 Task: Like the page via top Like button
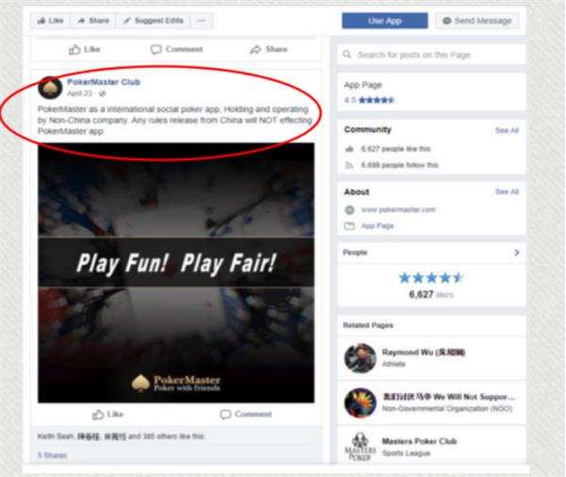50,21
